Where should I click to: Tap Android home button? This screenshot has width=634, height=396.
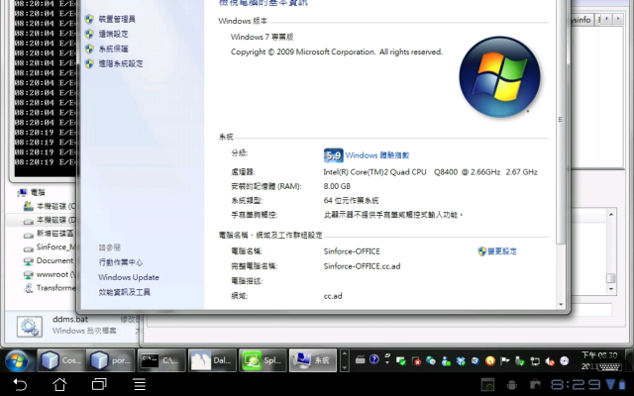coord(59,384)
